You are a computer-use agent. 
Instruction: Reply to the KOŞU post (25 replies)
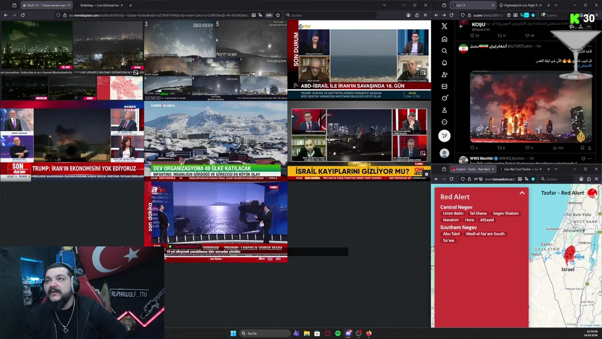pos(475,35)
